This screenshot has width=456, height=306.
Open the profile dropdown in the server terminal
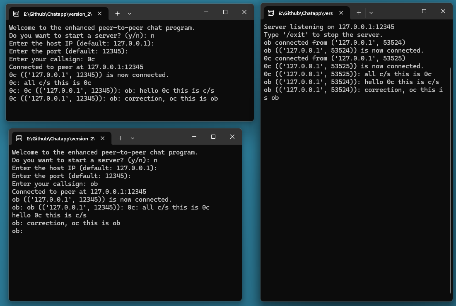pyautogui.click(x=371, y=13)
